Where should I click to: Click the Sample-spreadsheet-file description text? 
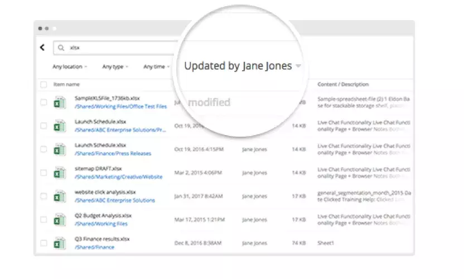click(x=364, y=102)
